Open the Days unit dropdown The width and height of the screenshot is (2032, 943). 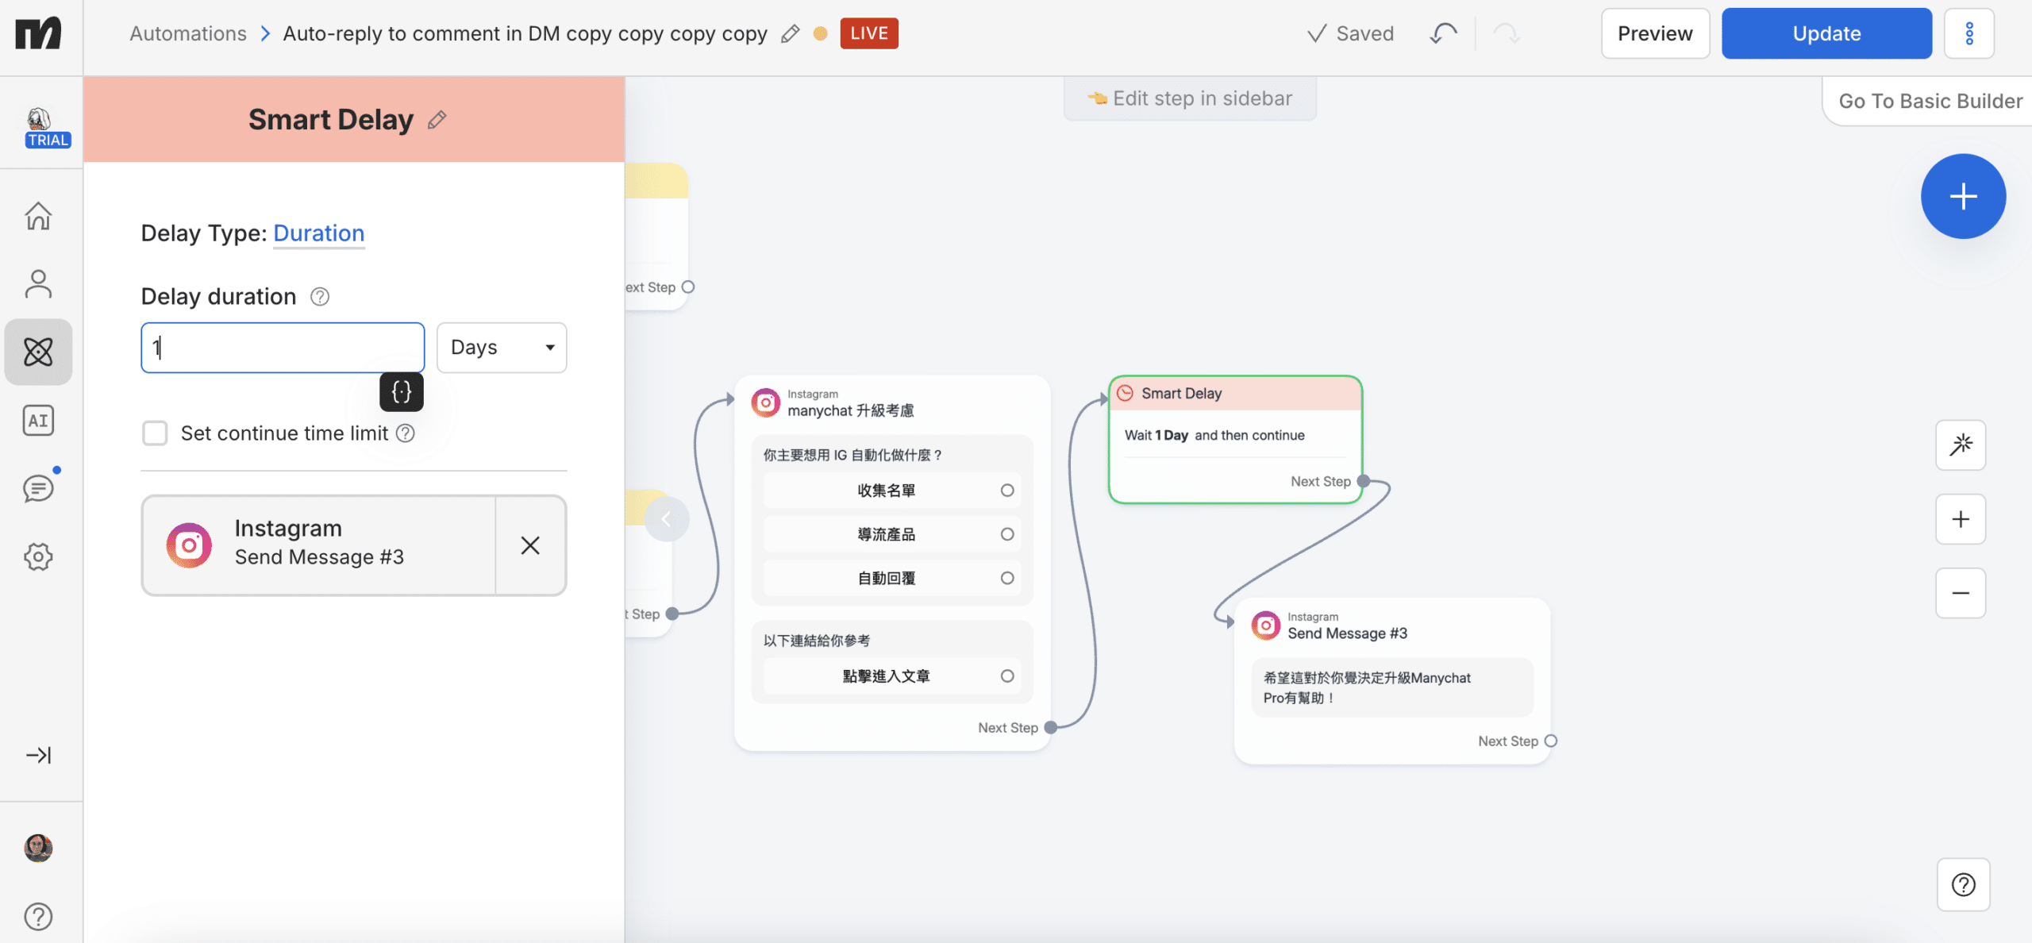coord(502,348)
